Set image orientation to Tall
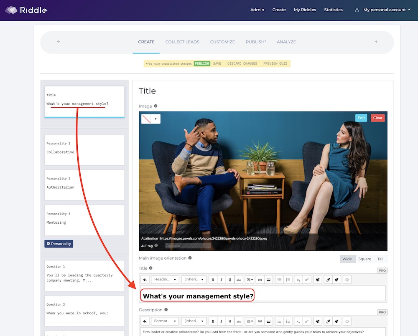The image size is (418, 336). pos(380,259)
